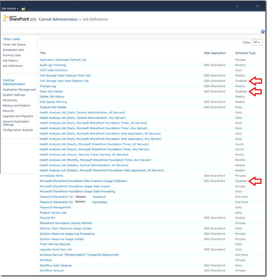Open Disk Quota Warning job
267x277 pixels.
coord(53,102)
